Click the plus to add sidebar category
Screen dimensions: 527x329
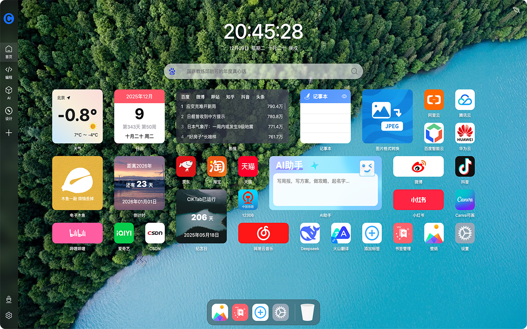(9, 133)
